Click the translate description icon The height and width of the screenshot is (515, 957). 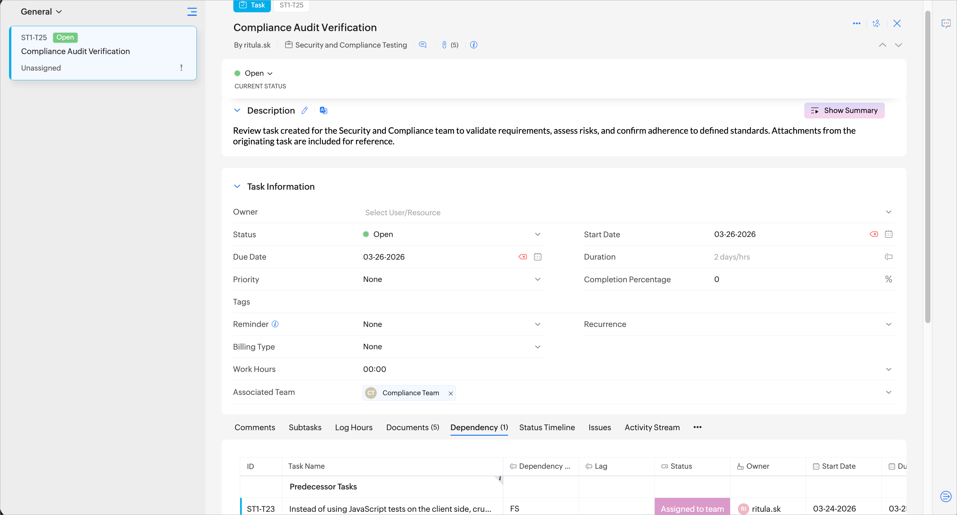pyautogui.click(x=323, y=110)
